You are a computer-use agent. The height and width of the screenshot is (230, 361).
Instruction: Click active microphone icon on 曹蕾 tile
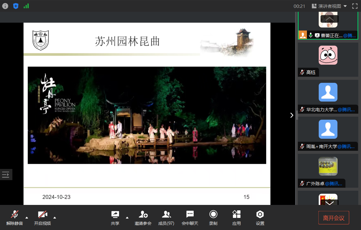311,35
